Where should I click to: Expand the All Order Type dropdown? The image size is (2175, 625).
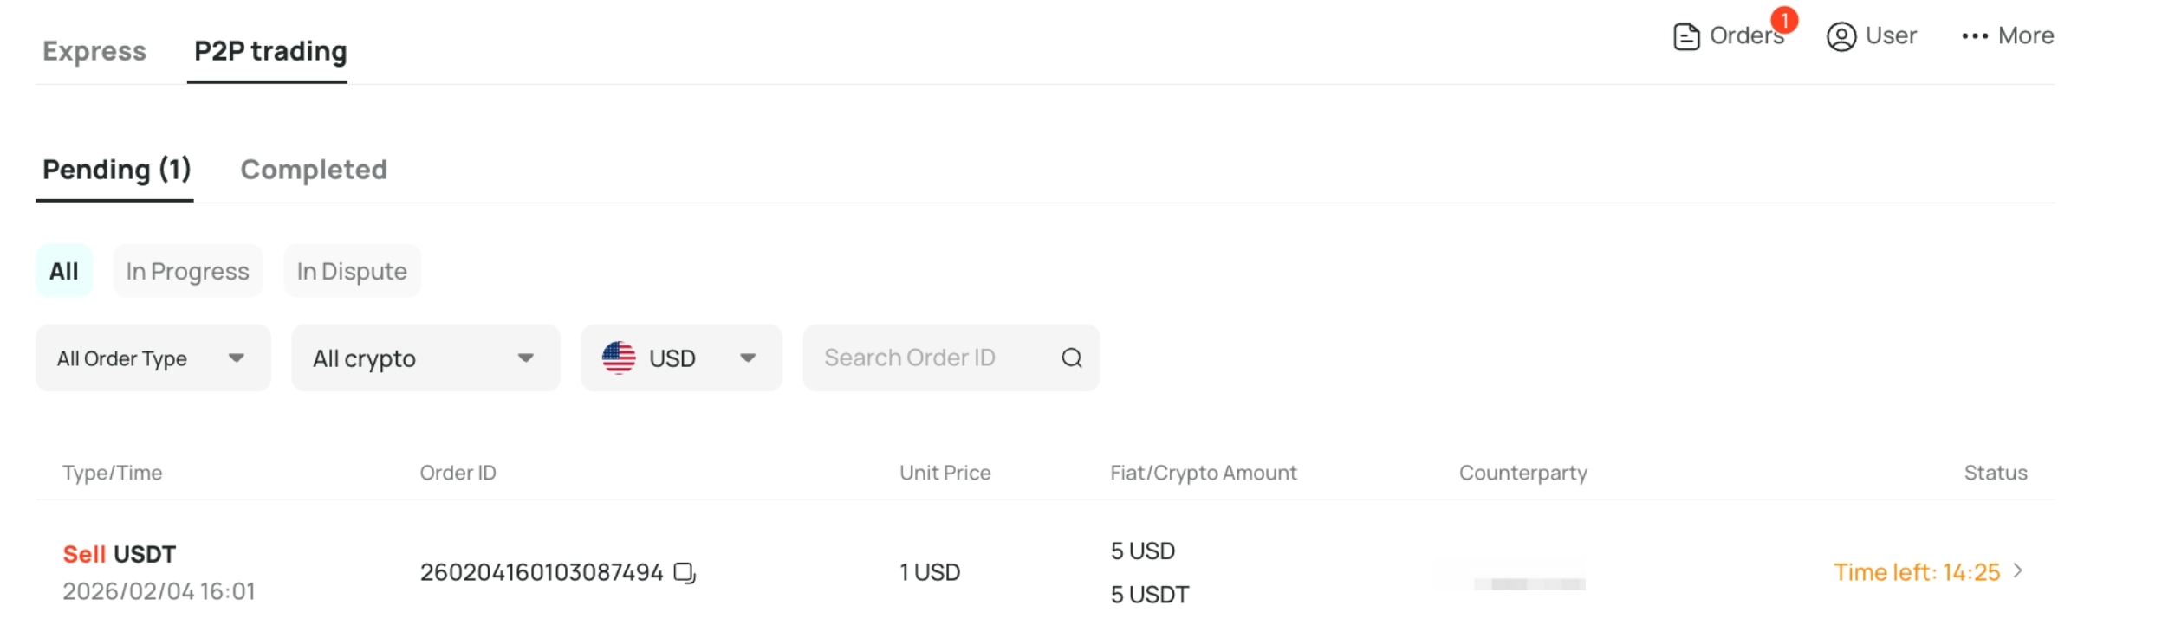click(153, 358)
